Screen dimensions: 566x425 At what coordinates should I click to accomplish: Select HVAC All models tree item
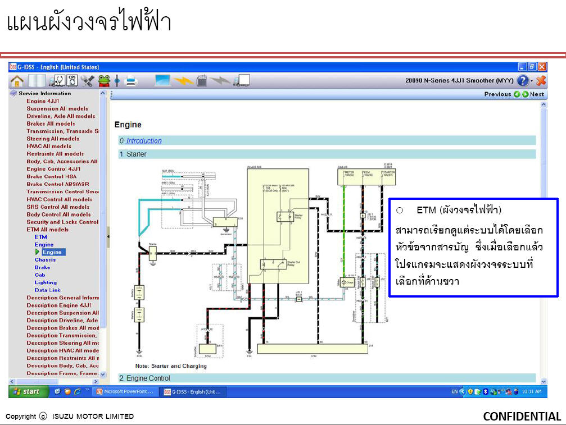point(49,147)
